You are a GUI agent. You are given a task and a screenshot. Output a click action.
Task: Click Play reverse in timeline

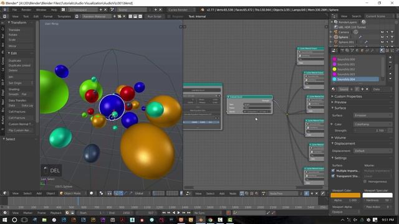point(174,213)
